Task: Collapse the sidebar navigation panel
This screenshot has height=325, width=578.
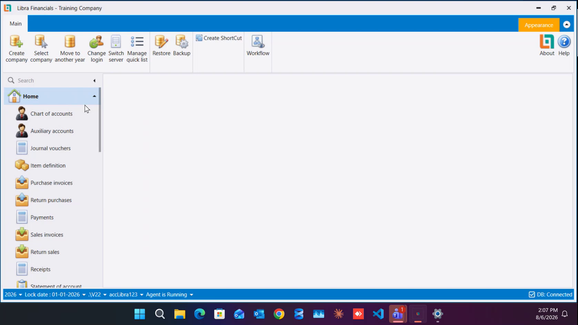Action: 94,81
